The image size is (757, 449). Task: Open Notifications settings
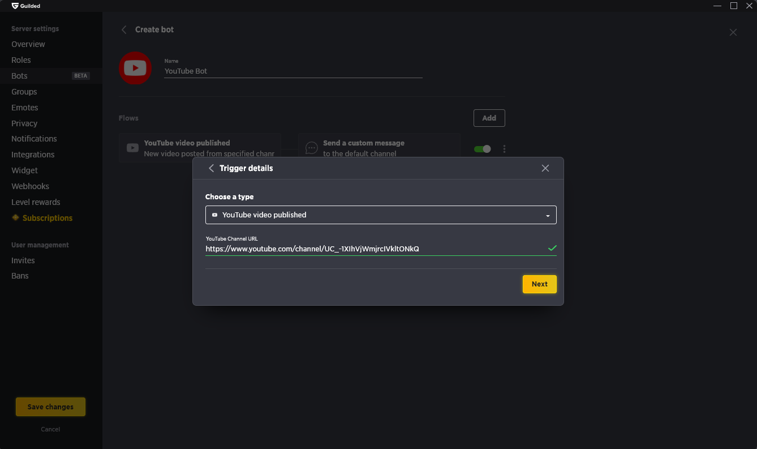pyautogui.click(x=34, y=139)
